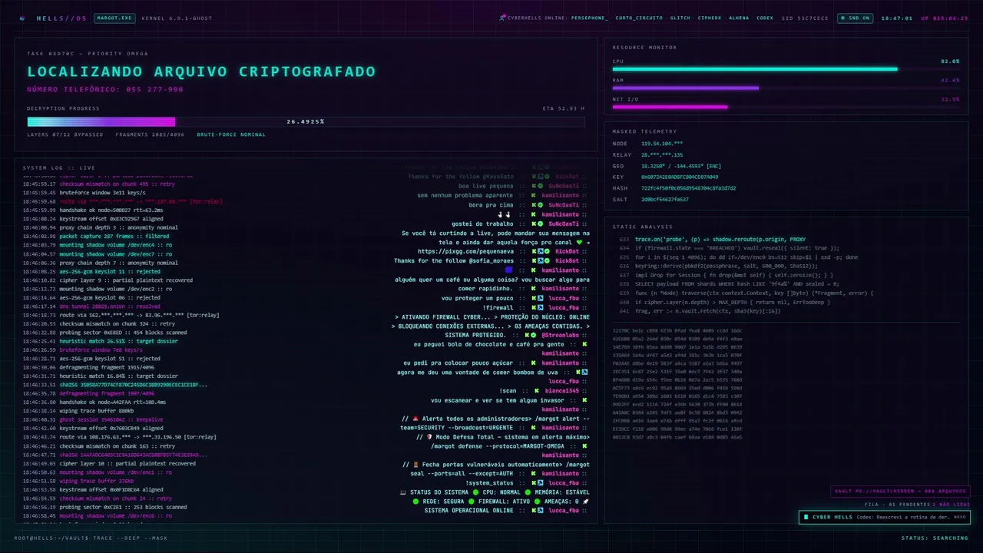This screenshot has width=983, height=553.
Task: Open the https://pixgg.com/pequenaeva link
Action: point(465,251)
